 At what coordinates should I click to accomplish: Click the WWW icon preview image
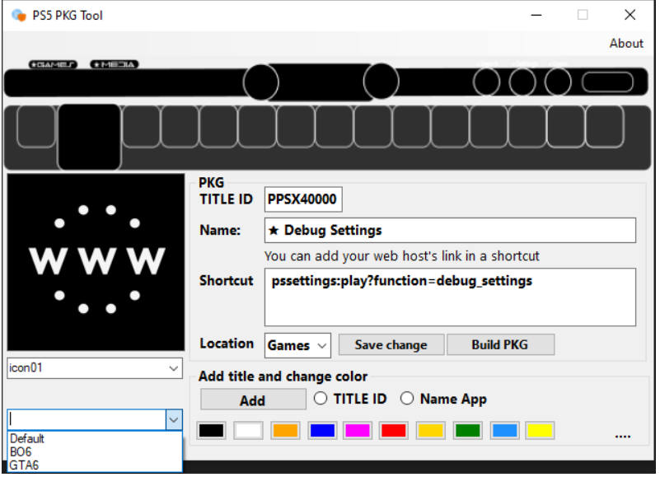click(x=96, y=261)
